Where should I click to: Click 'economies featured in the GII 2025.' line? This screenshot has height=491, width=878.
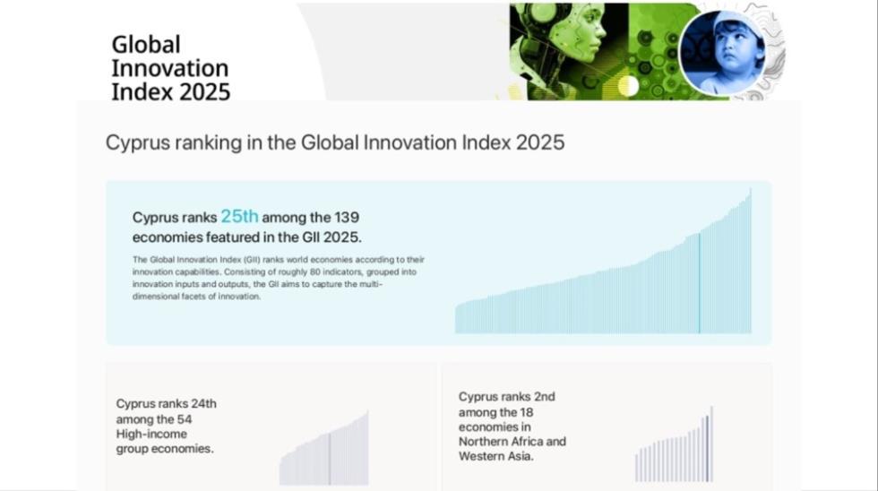(x=247, y=237)
